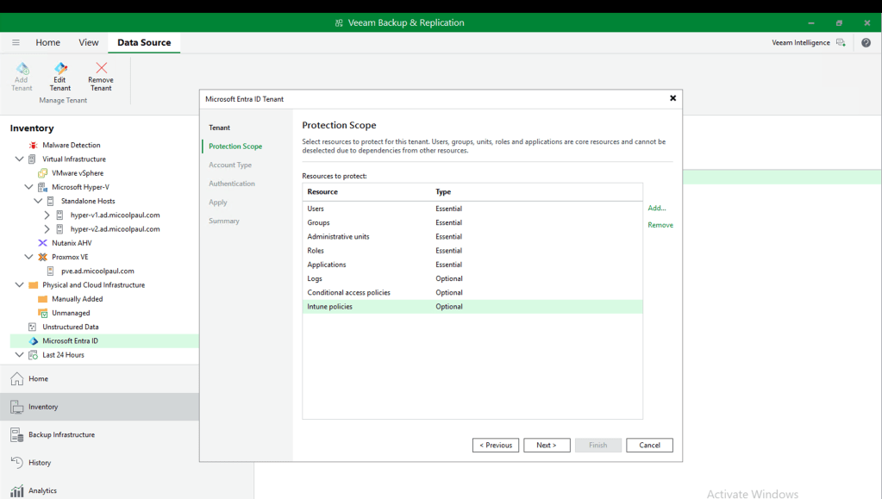Select Nutanix AHV tree label

click(x=72, y=243)
